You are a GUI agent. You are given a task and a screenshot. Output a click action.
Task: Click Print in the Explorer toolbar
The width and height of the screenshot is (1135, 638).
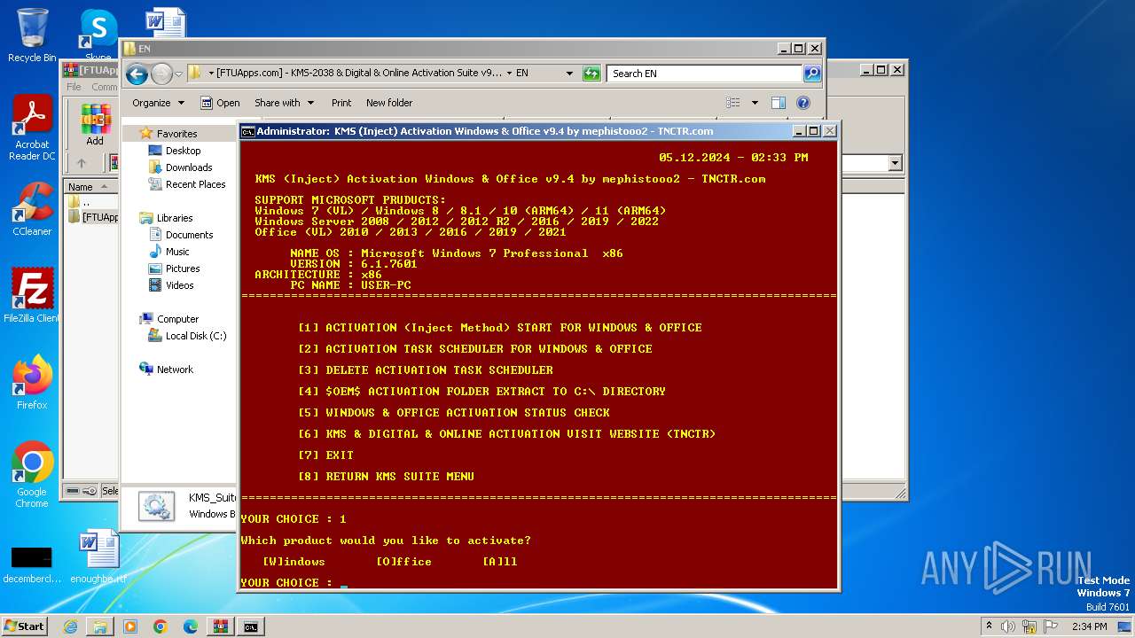(341, 103)
